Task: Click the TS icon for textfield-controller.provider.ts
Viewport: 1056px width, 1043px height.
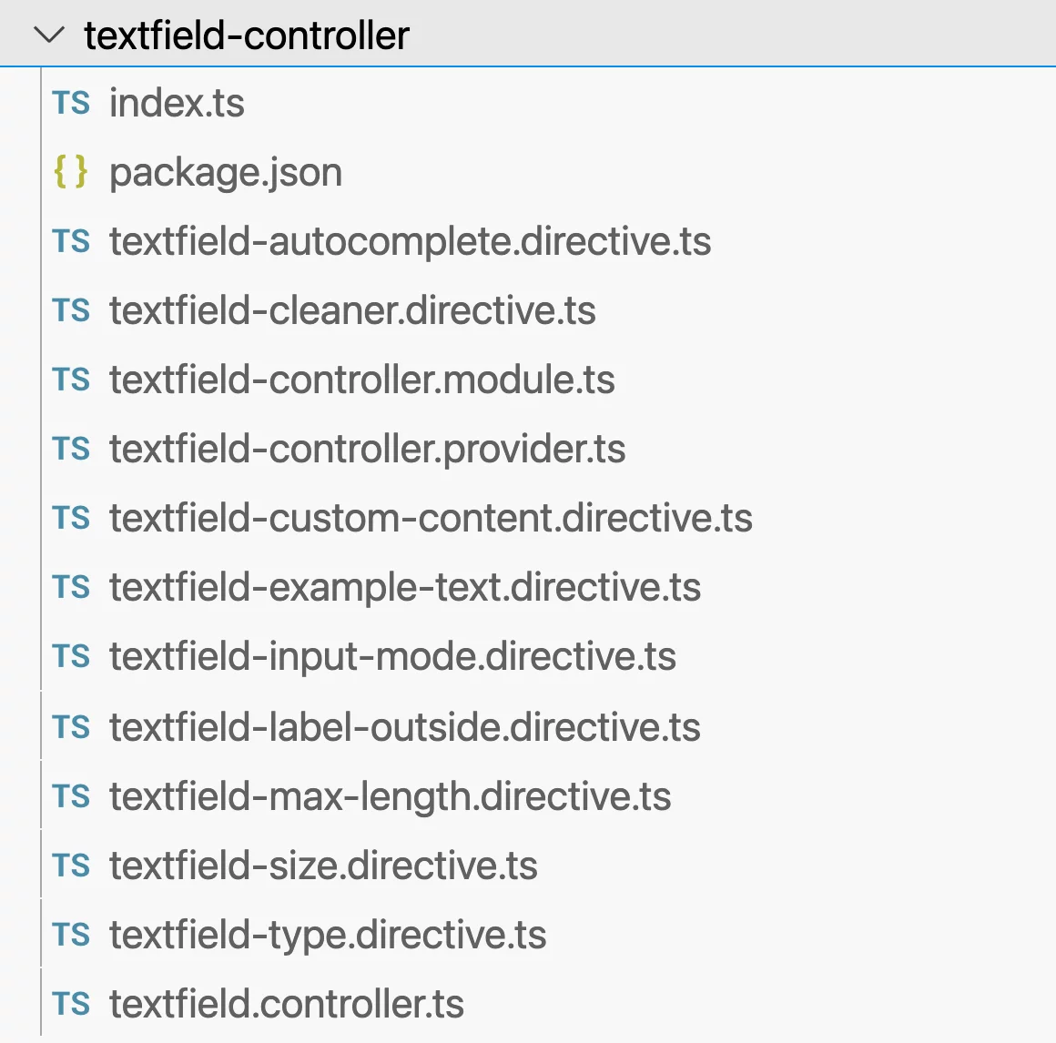Action: 71,449
